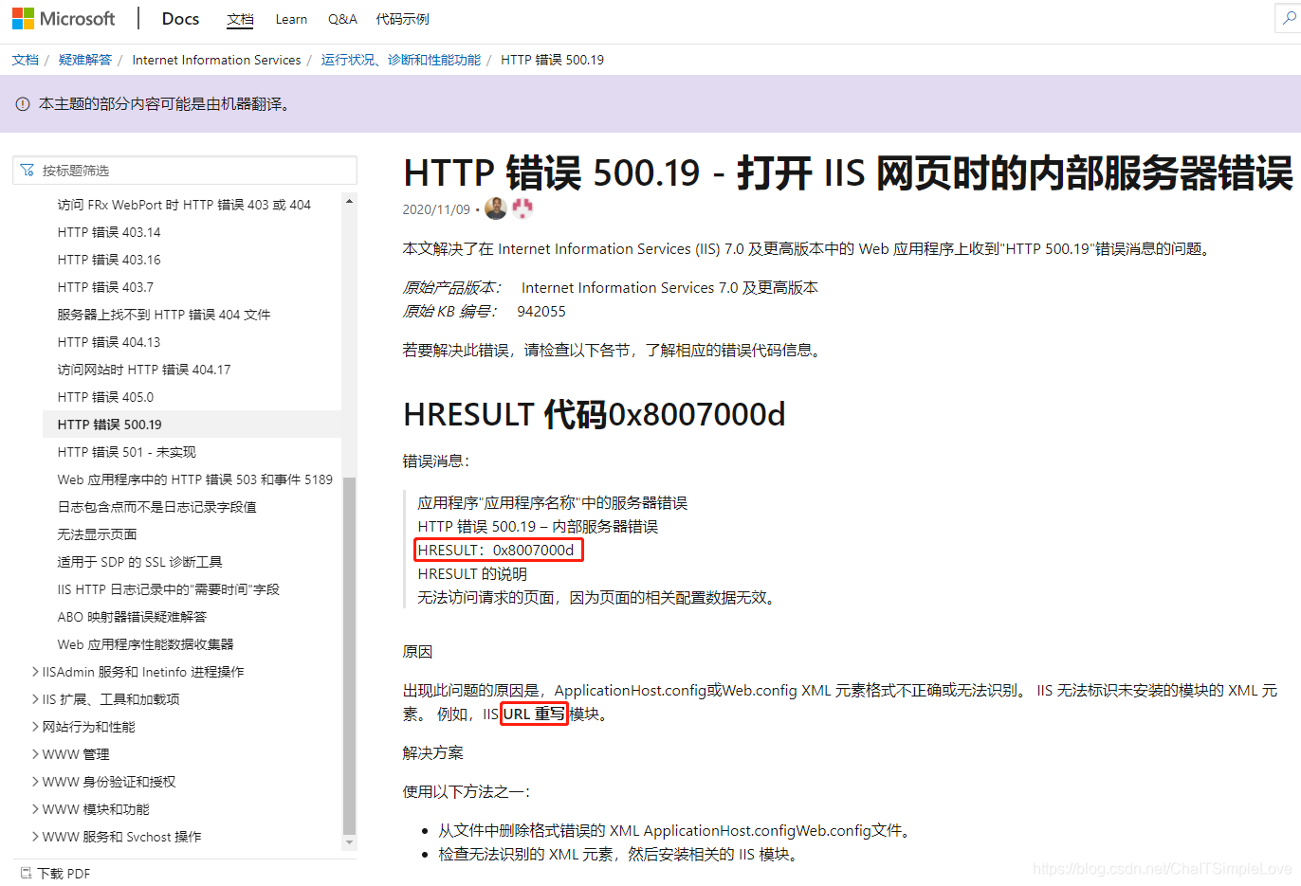Open 适用于 SDP 的 SSL 诊断工具

pos(140,562)
